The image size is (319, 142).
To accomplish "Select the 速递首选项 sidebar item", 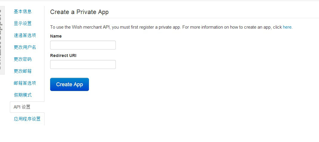I will point(25,35).
